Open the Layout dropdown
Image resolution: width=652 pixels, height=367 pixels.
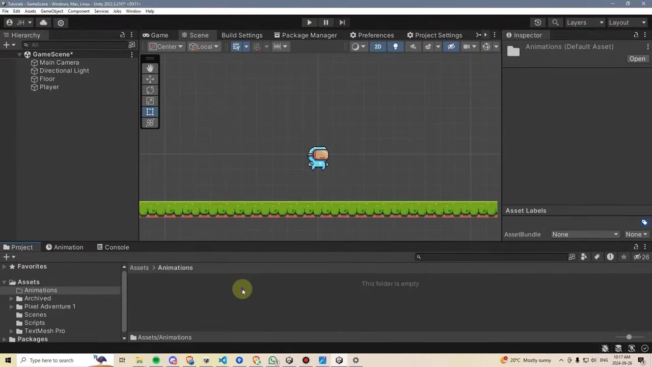tap(627, 22)
